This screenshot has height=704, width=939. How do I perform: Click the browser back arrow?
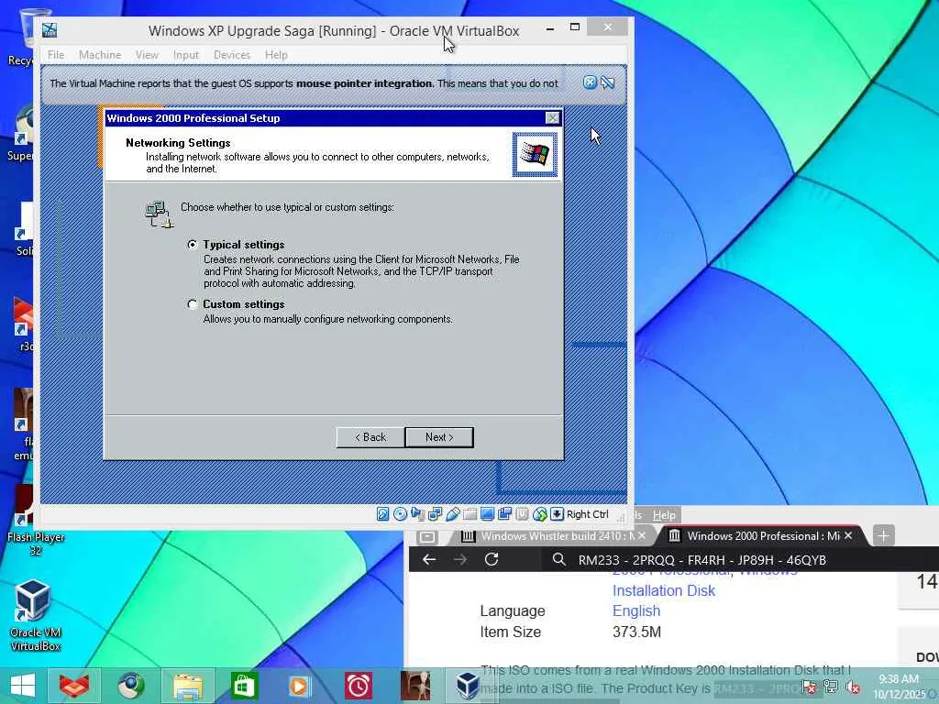[x=429, y=560]
